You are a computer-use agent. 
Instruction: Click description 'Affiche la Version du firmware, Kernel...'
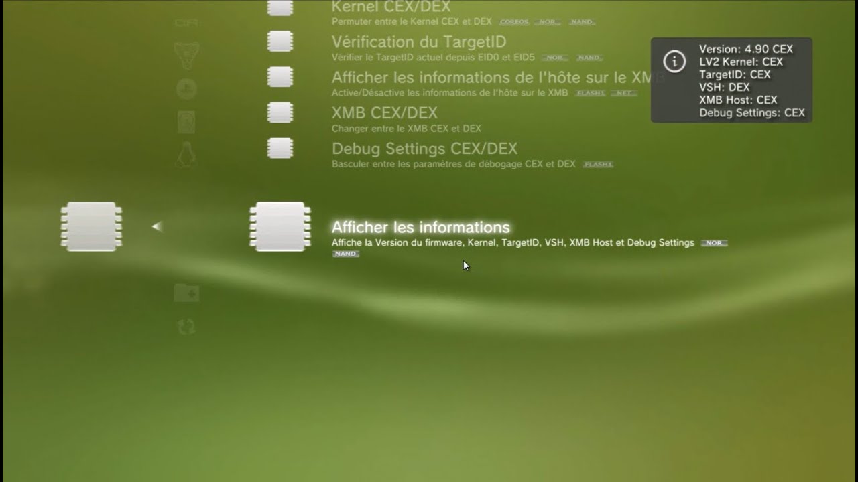513,242
